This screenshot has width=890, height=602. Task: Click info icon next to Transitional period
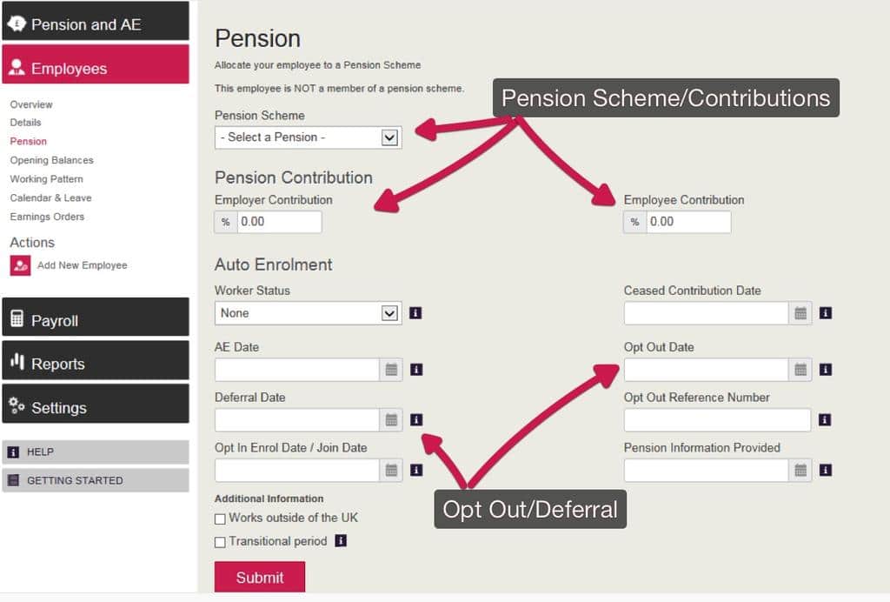click(341, 541)
